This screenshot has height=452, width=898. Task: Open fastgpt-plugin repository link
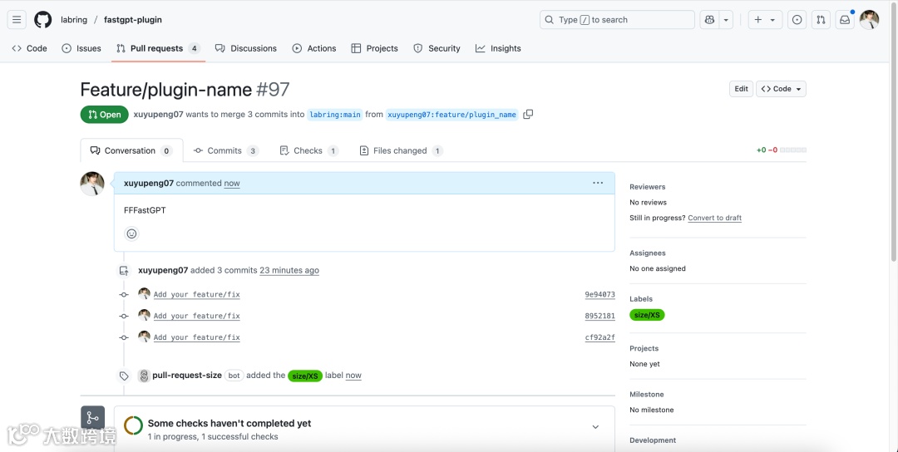(133, 19)
